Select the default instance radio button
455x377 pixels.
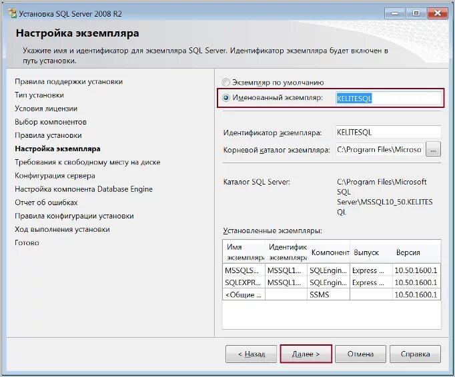click(x=226, y=83)
